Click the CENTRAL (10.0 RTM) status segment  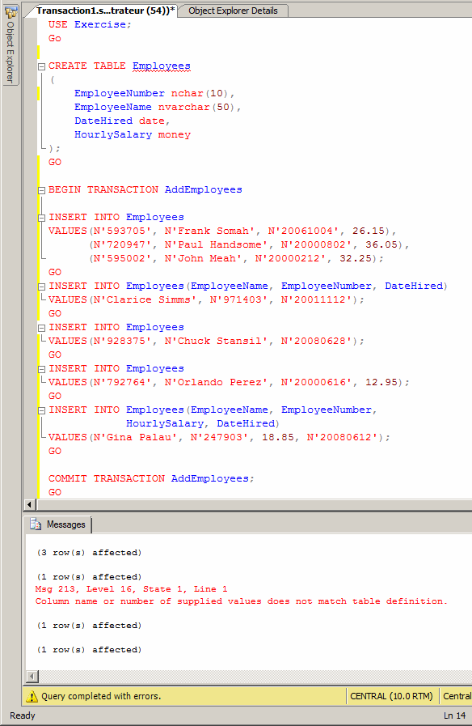pyautogui.click(x=391, y=696)
